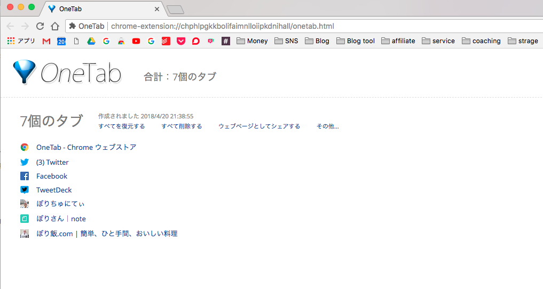This screenshot has width=543, height=289.
Task: Click the Facebook favicon in list
Action: tap(25, 176)
